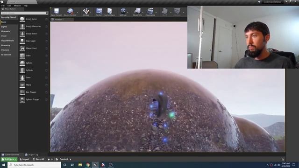Click the Save Current toolbar icon
Screen dimensions: 299x168
[x=57, y=11]
